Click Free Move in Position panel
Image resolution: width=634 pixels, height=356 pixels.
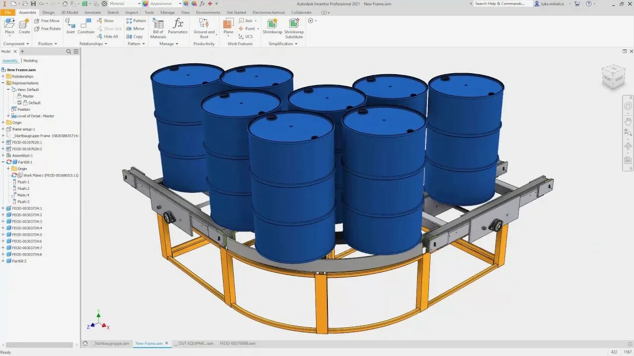(47, 21)
